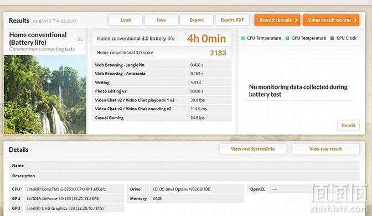Click the 24.6 fps gaming value
The height and width of the screenshot is (216, 372).
click(x=198, y=117)
